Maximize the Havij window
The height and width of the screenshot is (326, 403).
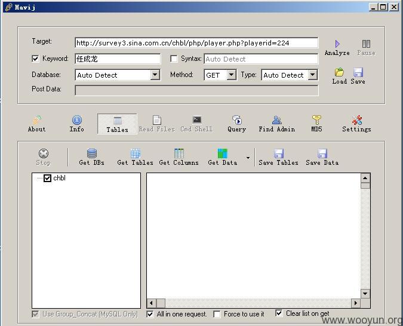383,7
